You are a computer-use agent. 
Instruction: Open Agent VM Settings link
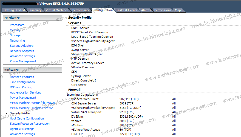(x=22, y=129)
